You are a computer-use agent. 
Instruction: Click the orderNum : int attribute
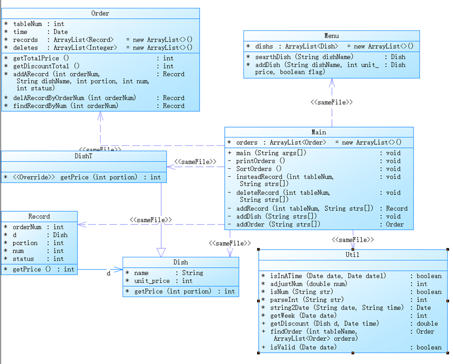pyautogui.click(x=34, y=227)
